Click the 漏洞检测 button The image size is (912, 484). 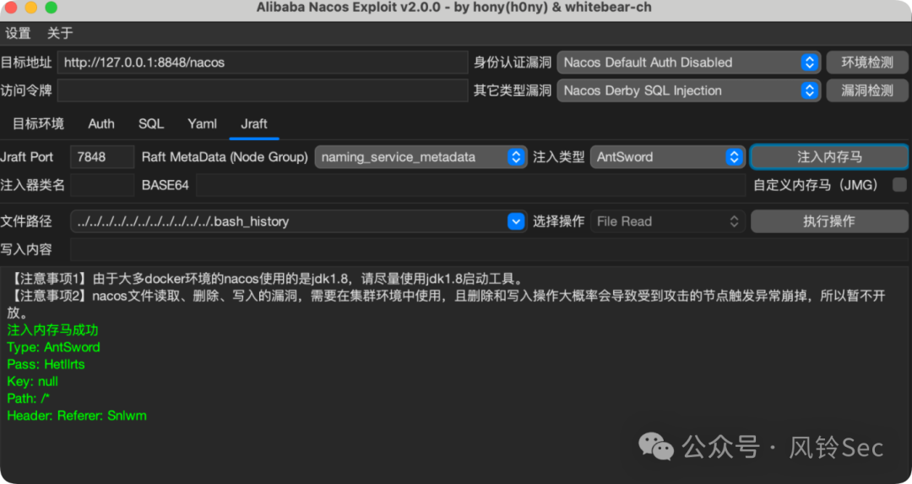pyautogui.click(x=867, y=90)
